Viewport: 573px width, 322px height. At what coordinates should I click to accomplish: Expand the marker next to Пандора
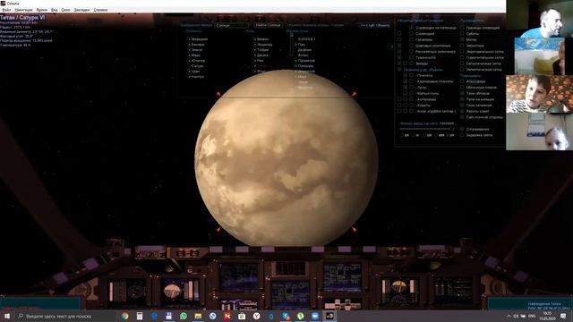coord(295,66)
